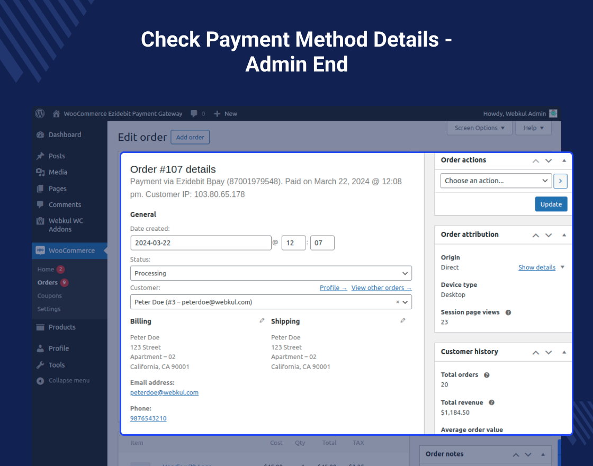The image size is (593, 466).
Task: Open Products menu
Action: click(62, 327)
